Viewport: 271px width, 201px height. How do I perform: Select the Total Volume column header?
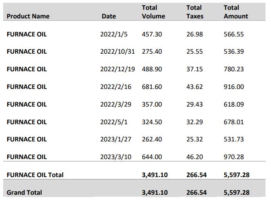click(153, 12)
